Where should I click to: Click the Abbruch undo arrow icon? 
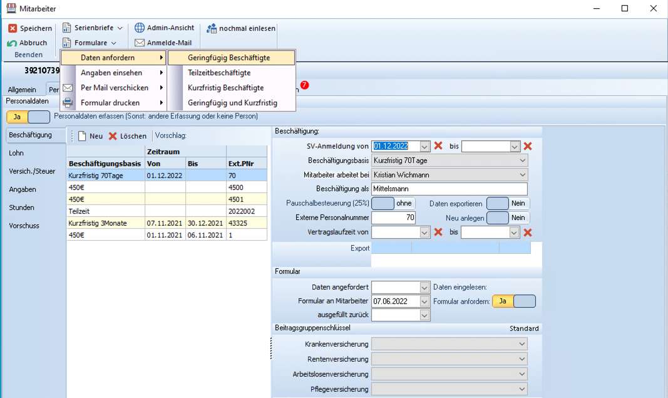coord(13,43)
